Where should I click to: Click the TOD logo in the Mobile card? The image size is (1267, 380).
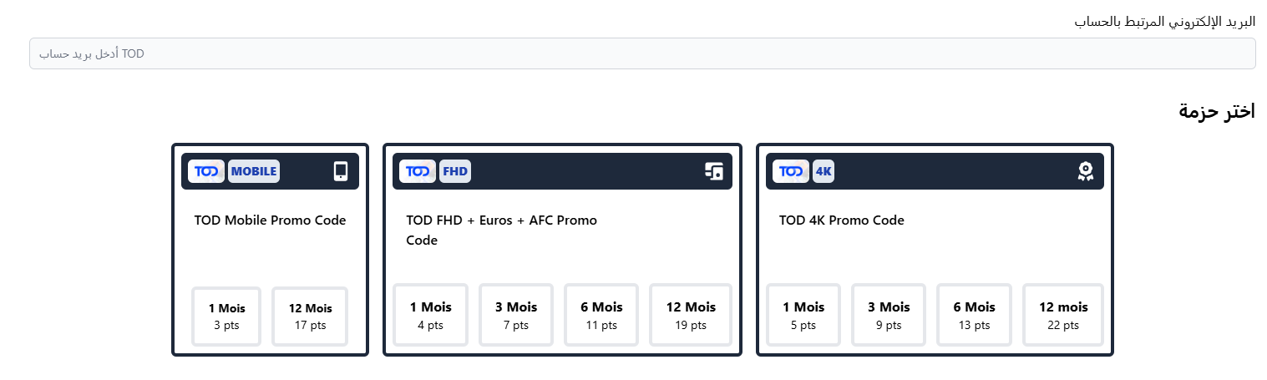[x=206, y=171]
